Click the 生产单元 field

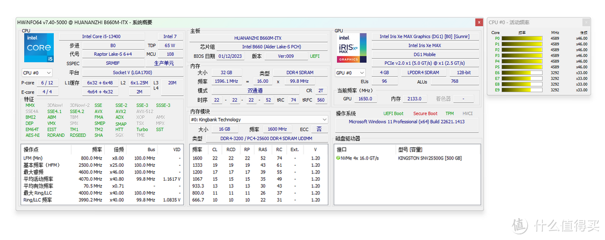164,63
